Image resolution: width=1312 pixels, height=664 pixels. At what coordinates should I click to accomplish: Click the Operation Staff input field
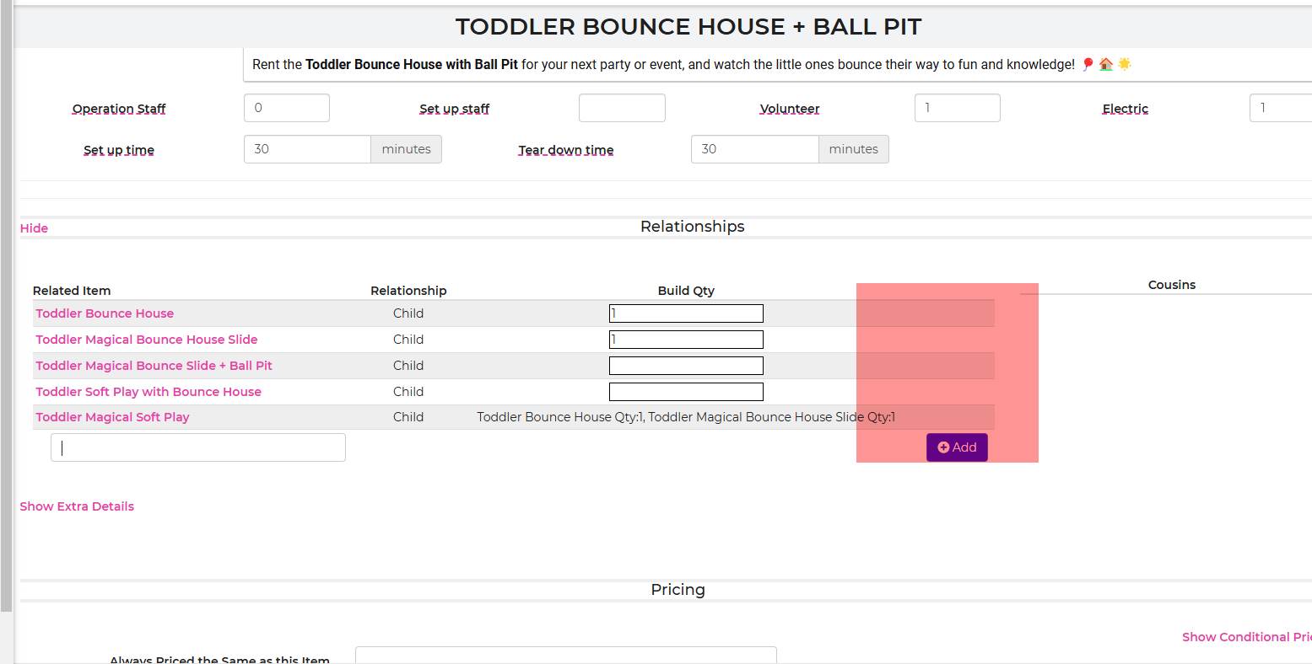[286, 108]
